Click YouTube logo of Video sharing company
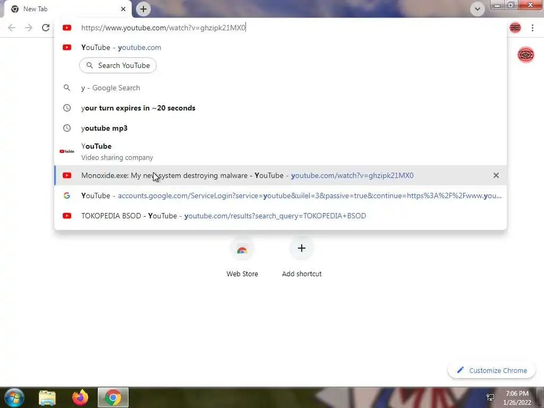The image size is (544, 408). point(67,151)
